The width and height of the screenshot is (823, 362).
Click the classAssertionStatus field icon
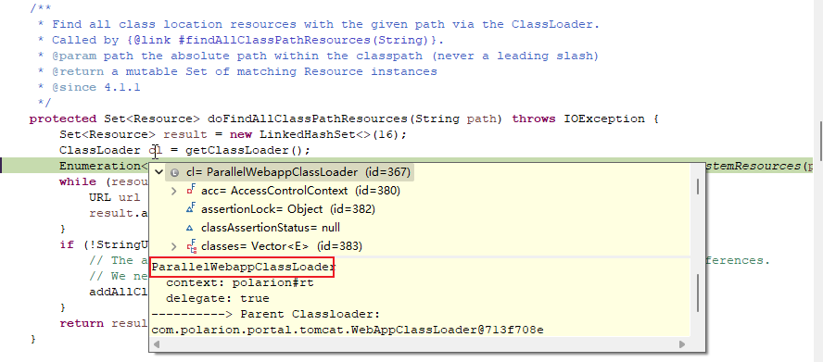(x=190, y=228)
